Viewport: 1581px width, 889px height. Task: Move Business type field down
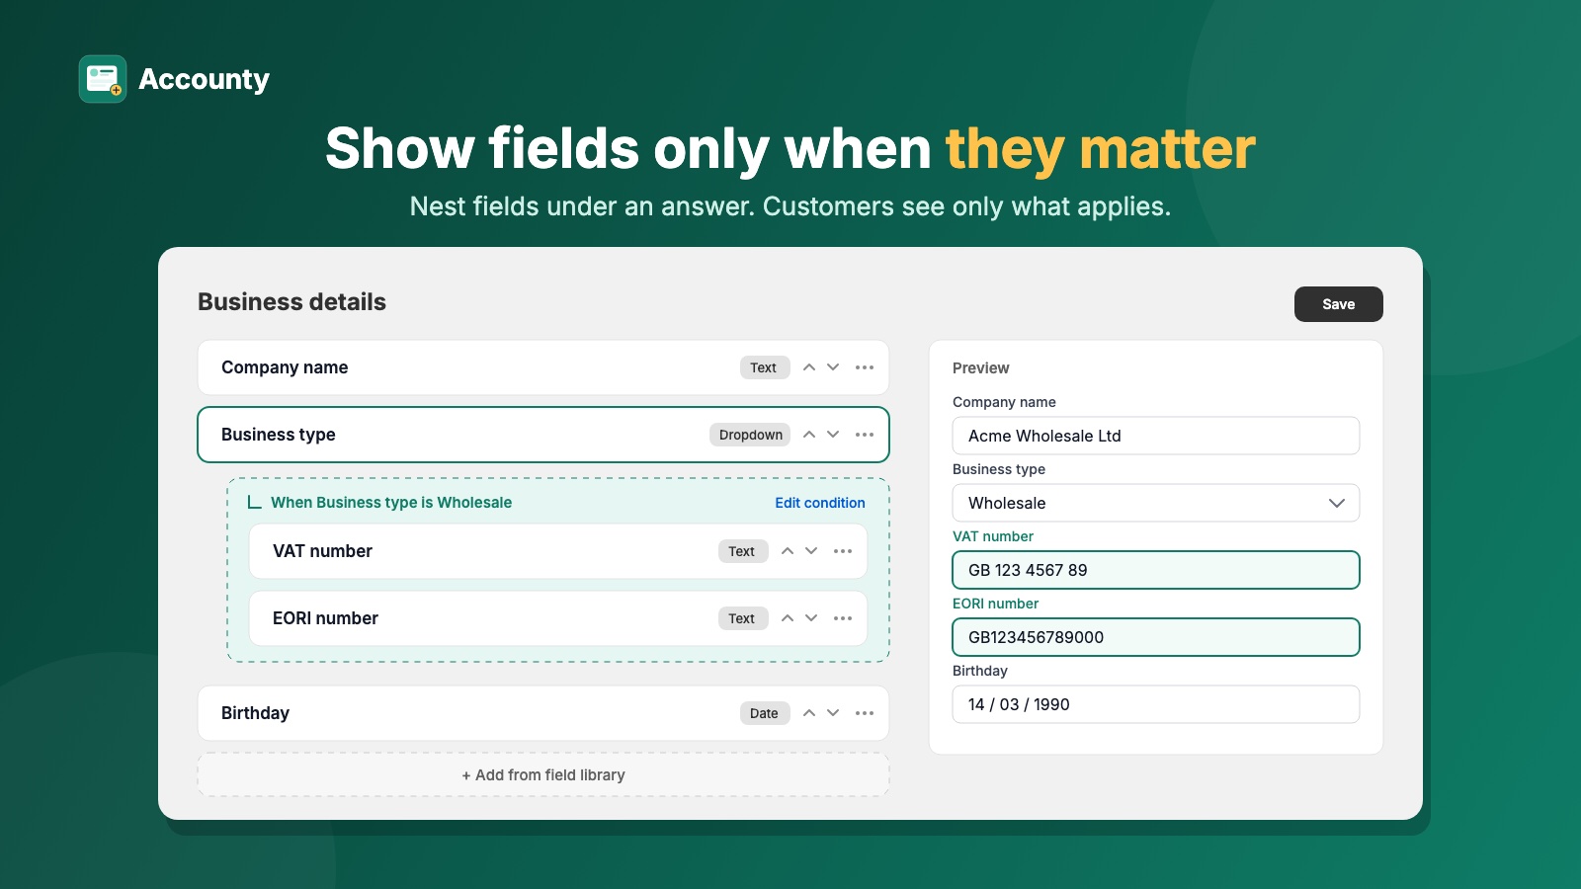coord(833,435)
